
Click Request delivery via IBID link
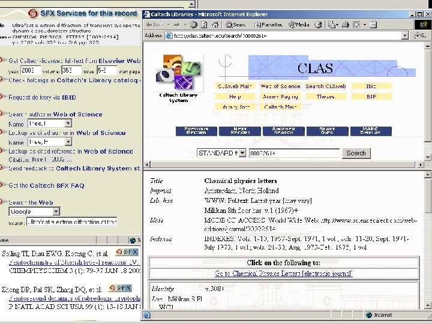point(42,97)
